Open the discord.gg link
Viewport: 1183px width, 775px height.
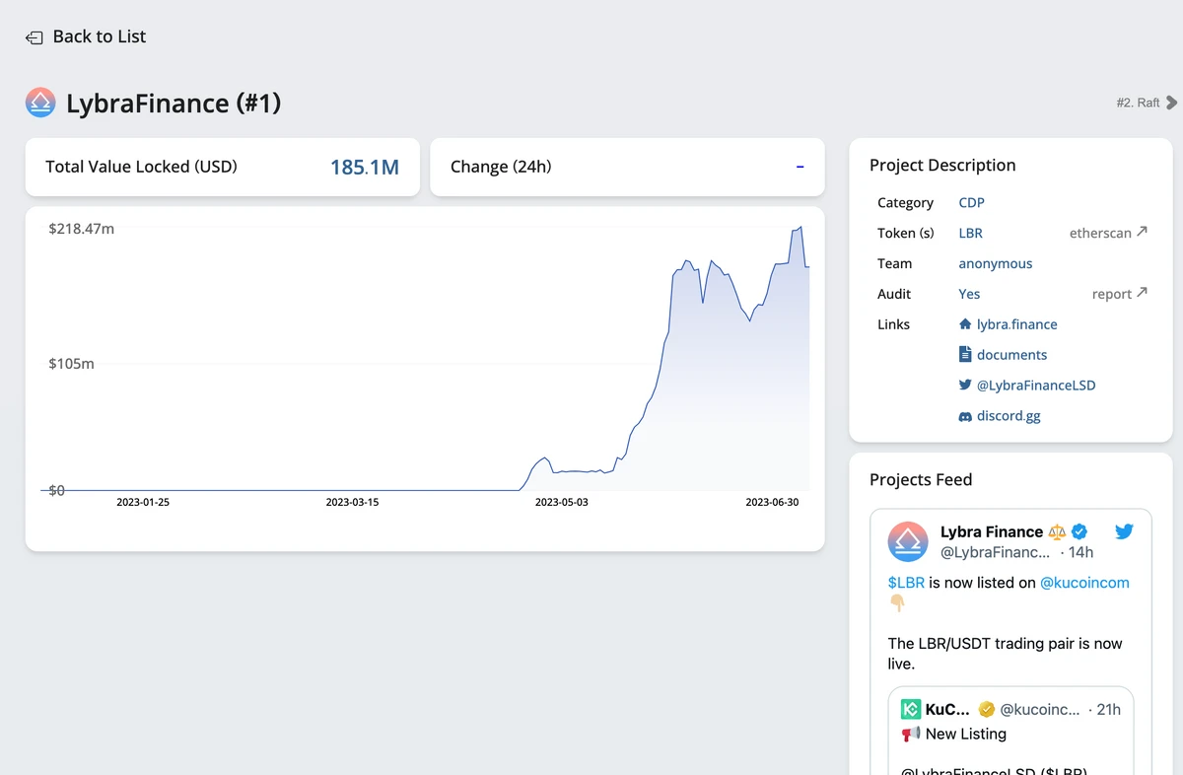[x=1009, y=416]
